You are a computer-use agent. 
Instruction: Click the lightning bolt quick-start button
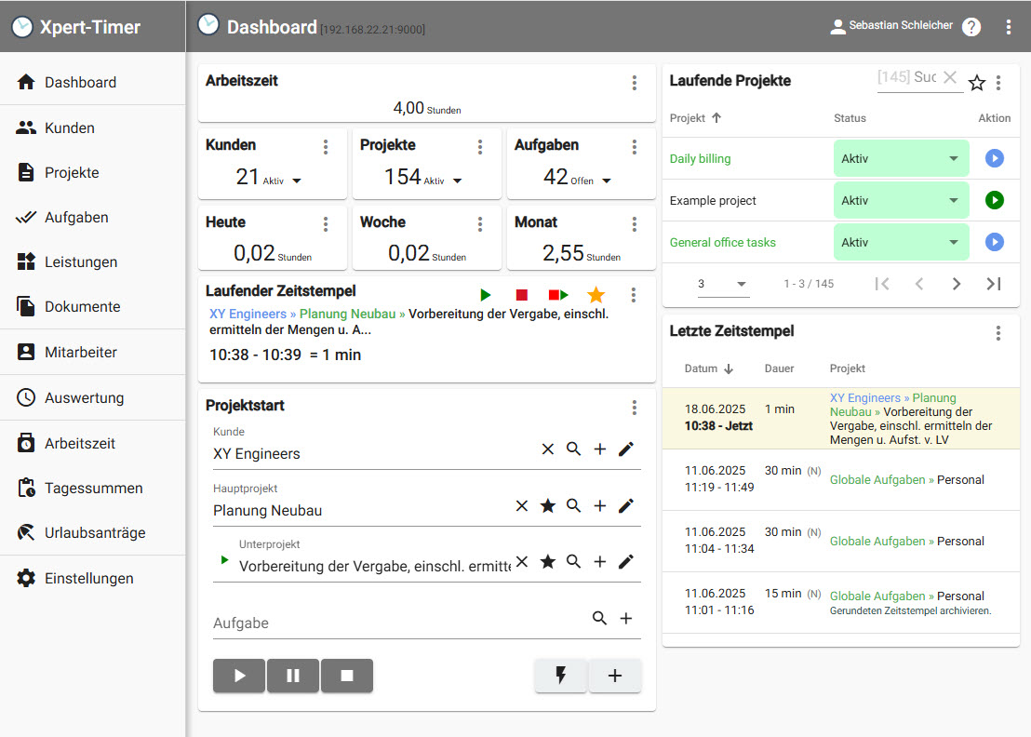click(x=561, y=676)
